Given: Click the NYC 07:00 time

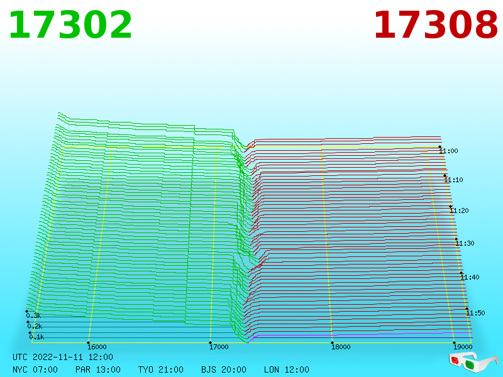Looking at the screenshot, I should (x=35, y=369).
